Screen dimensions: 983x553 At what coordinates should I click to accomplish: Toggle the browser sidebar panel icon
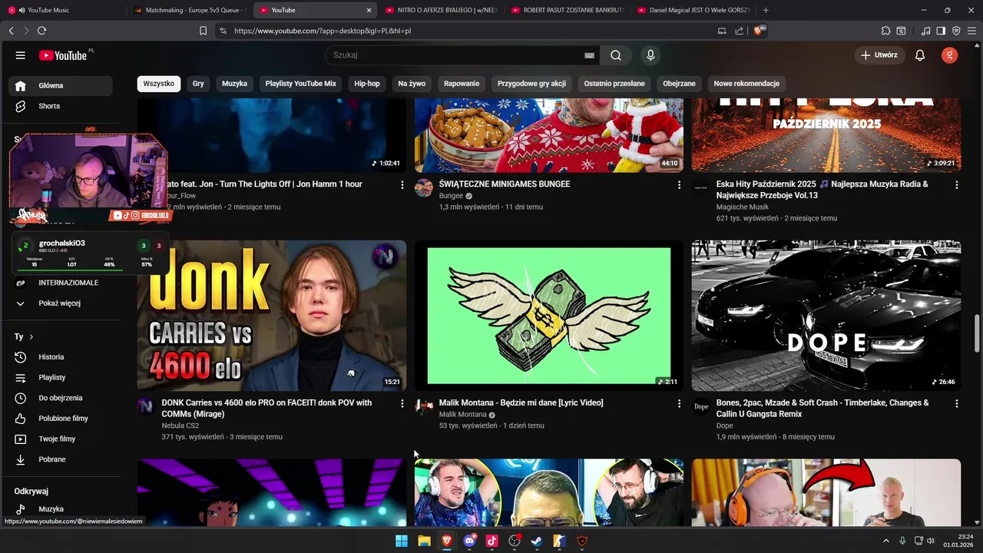941,31
